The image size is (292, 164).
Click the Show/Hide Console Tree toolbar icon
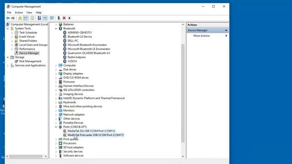(26, 18)
